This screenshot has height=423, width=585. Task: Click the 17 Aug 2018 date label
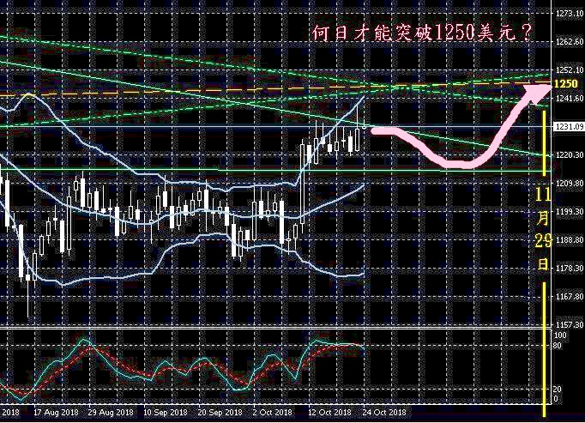[x=56, y=413]
